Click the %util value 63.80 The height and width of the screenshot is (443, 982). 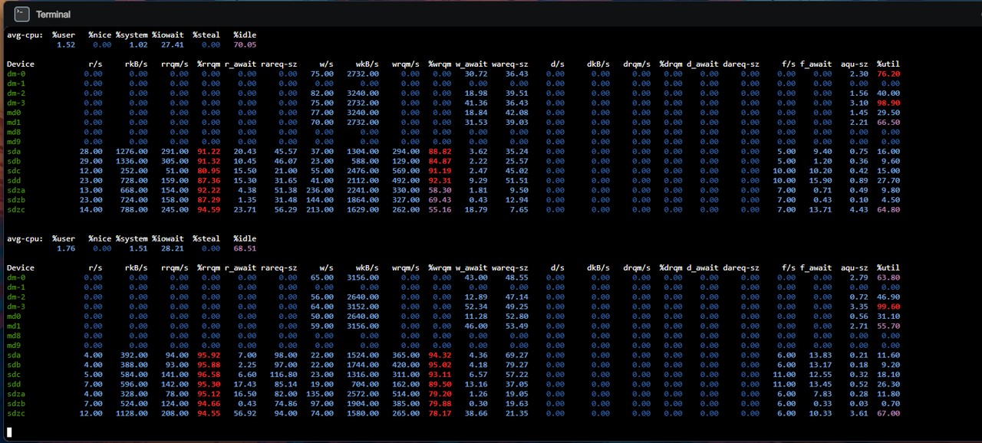(x=888, y=277)
